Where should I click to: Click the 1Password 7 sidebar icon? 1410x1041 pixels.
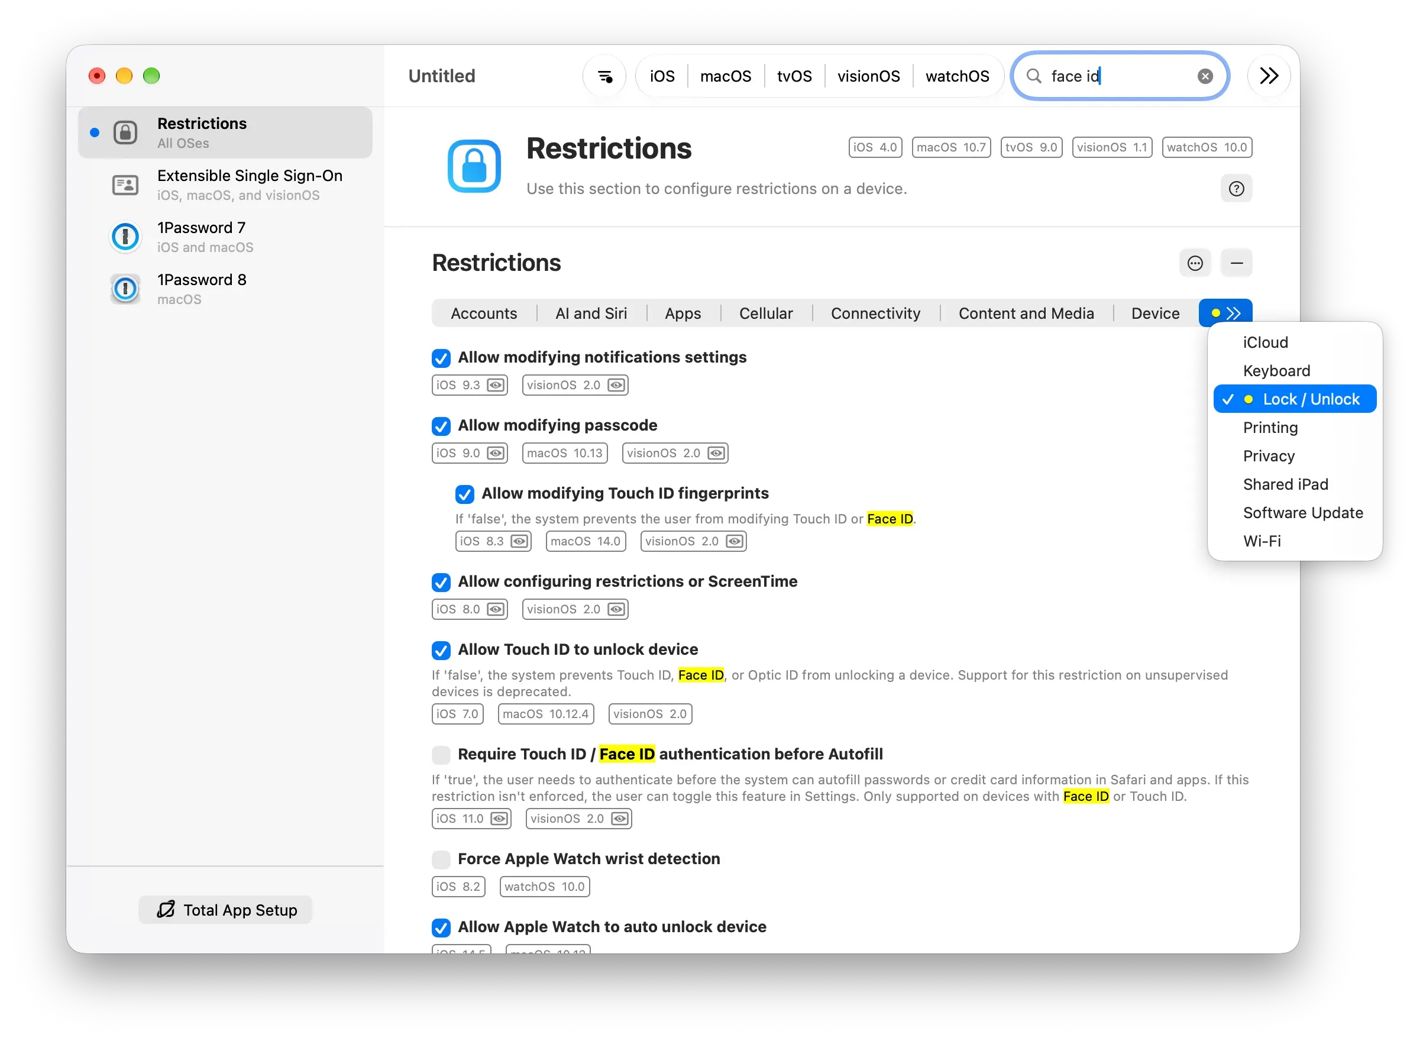click(125, 237)
